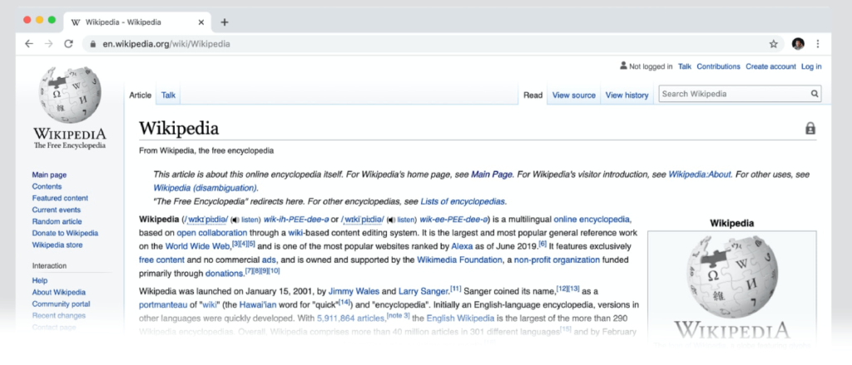Screen dimensions: 852x365
Task: Click the address bar URL
Action: (x=166, y=44)
